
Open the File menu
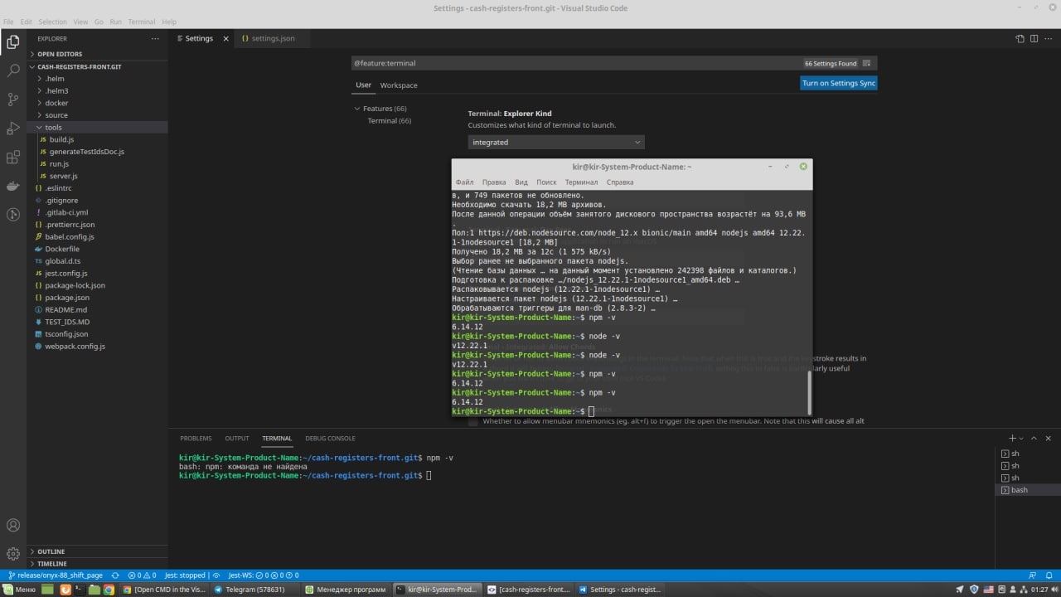8,22
